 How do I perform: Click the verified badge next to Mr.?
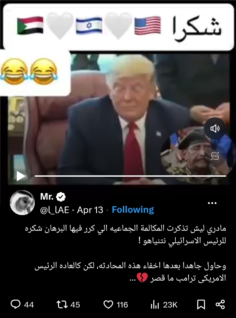click(61, 197)
